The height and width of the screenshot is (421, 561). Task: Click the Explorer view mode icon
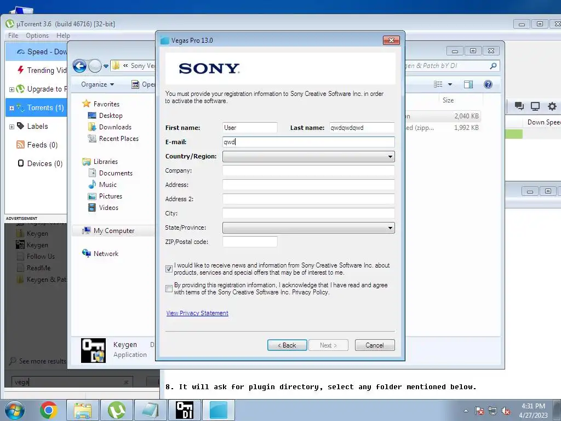(438, 84)
